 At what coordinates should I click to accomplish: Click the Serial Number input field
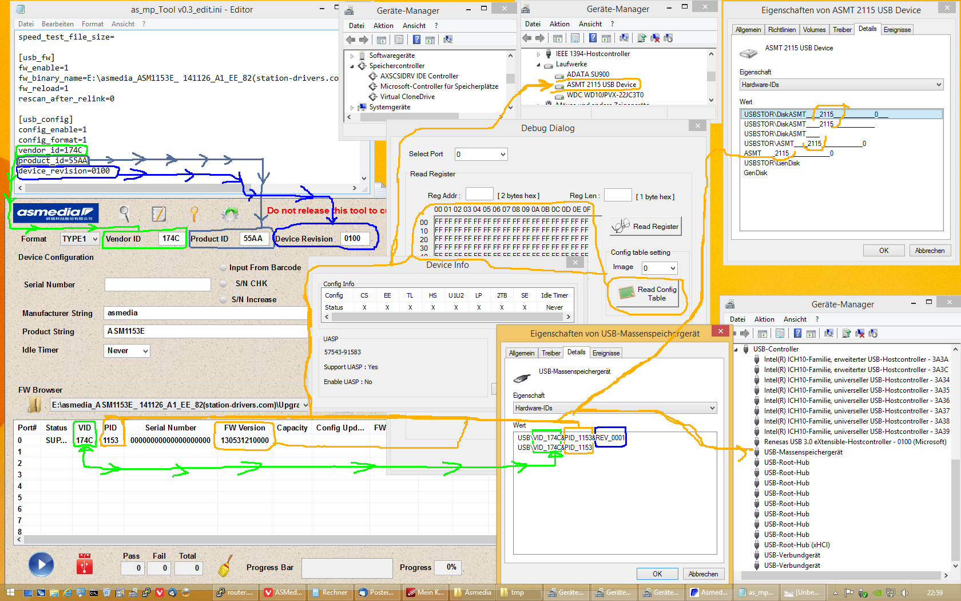[x=157, y=284]
